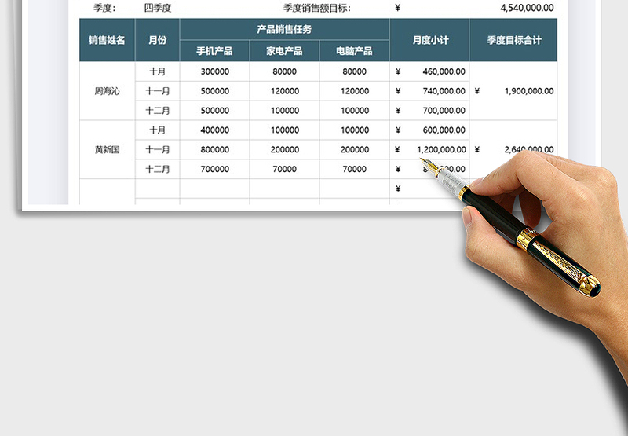The image size is (628, 436).
Task: Select 电脑产品 70000 cell
Action: point(355,169)
